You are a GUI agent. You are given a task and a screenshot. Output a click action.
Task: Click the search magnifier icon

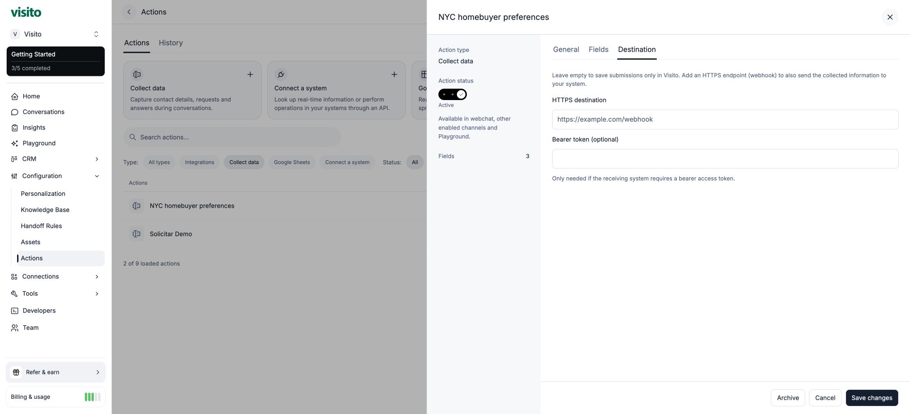pyautogui.click(x=133, y=137)
